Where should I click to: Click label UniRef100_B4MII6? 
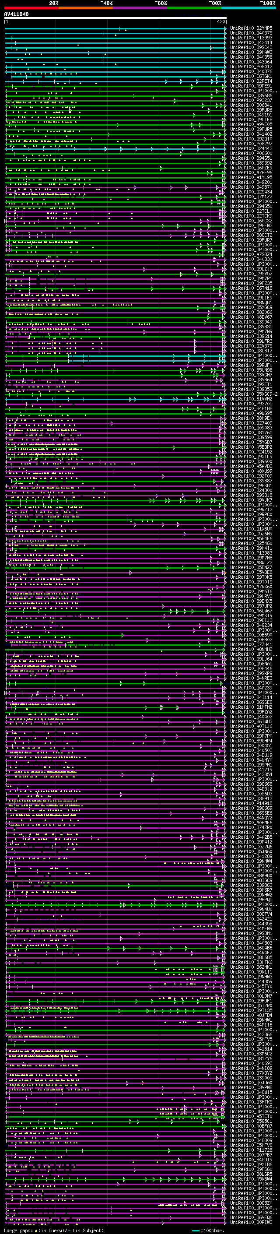click(x=251, y=1025)
